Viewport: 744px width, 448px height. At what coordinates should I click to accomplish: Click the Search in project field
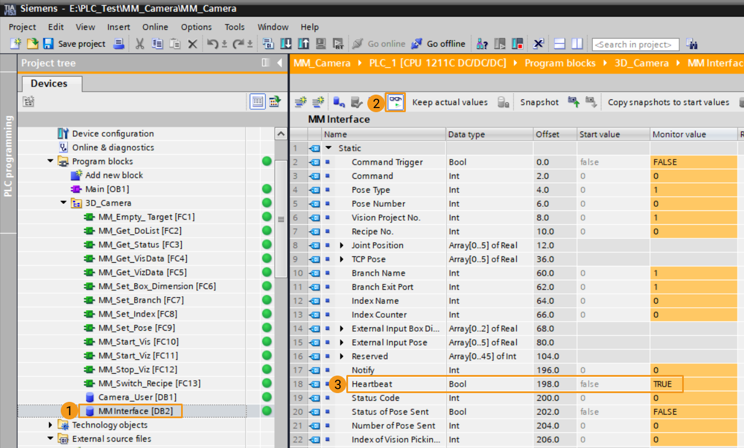[635, 44]
